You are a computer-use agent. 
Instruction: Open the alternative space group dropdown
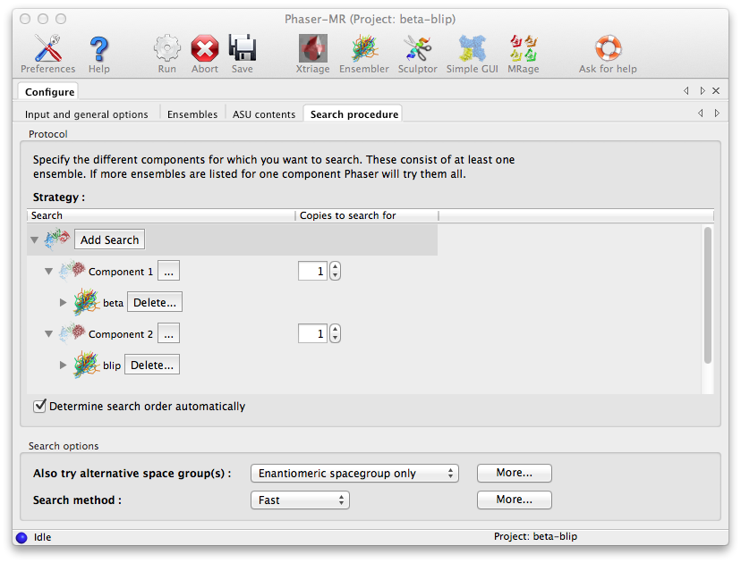(x=354, y=474)
